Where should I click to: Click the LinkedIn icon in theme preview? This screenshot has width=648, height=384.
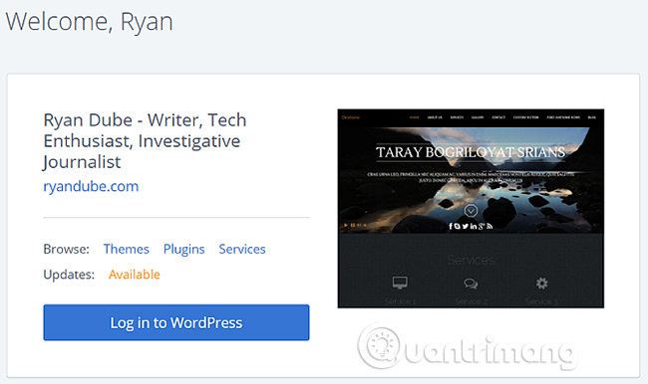pos(474,226)
